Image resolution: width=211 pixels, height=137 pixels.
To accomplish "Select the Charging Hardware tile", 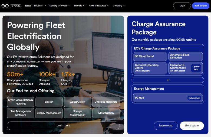I will pos(106,102).
